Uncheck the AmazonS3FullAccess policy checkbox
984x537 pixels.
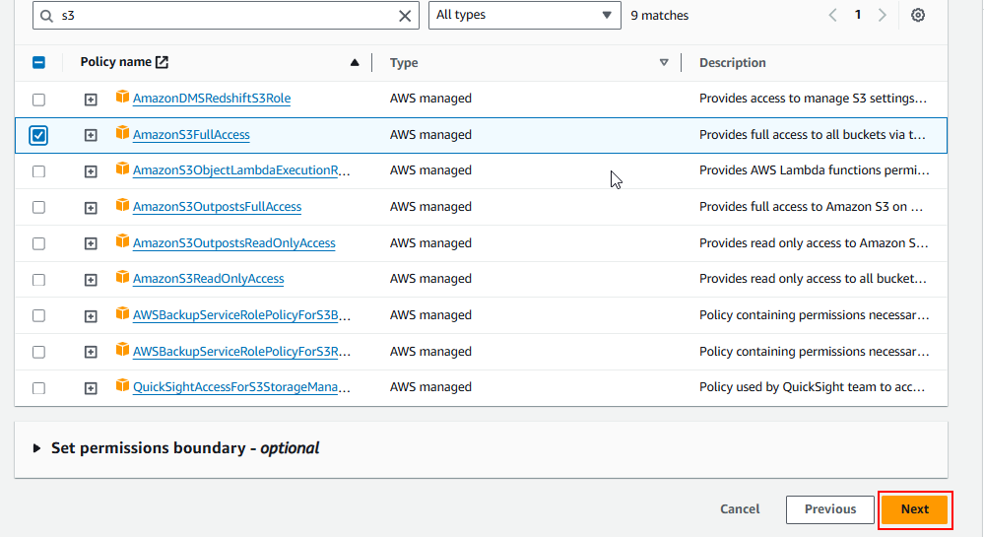pyautogui.click(x=38, y=135)
